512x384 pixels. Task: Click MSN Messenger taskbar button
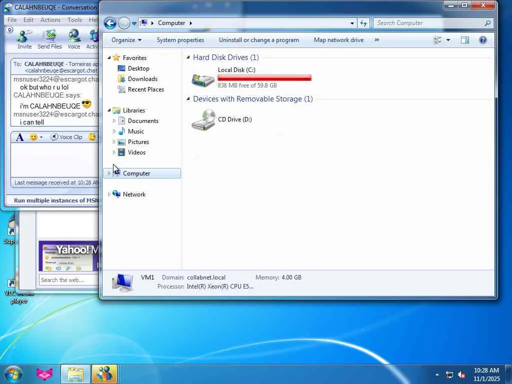pyautogui.click(x=104, y=374)
